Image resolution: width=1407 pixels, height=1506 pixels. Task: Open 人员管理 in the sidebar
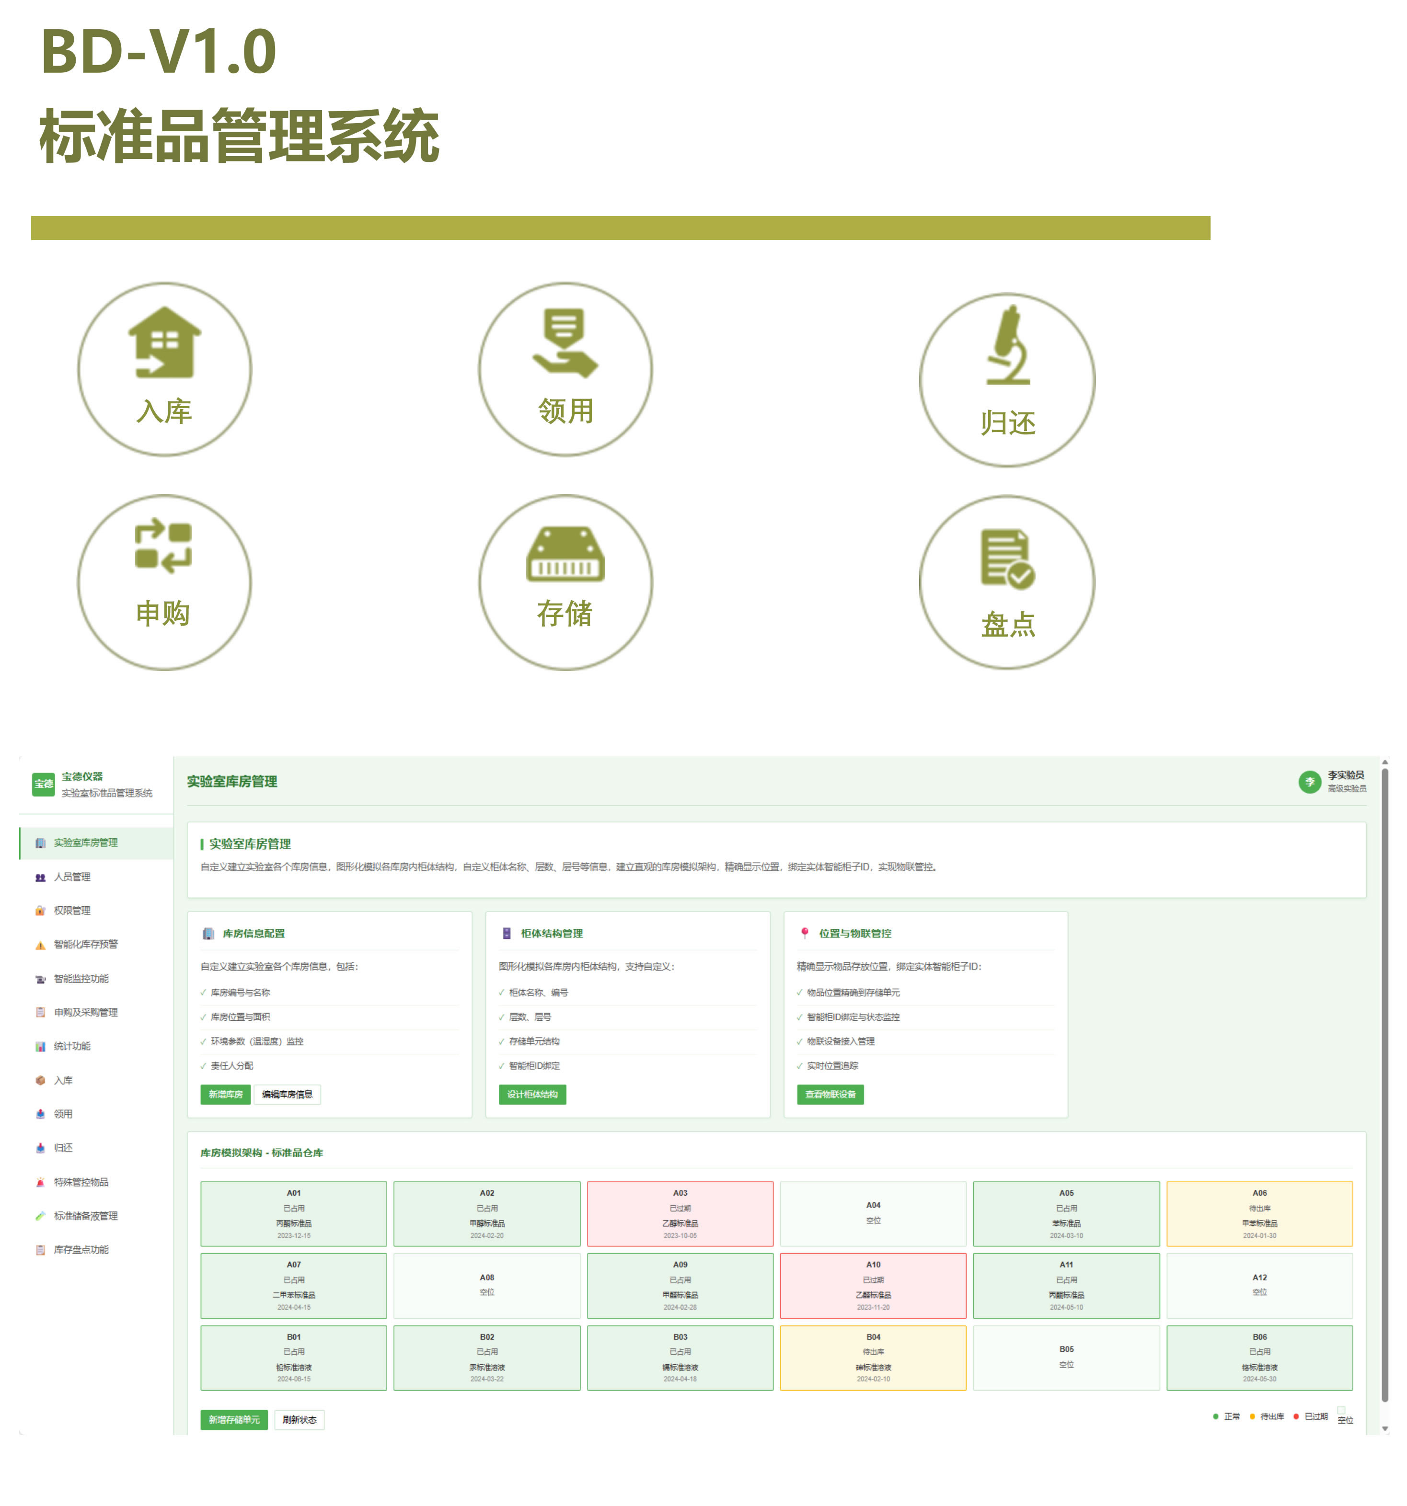[72, 877]
